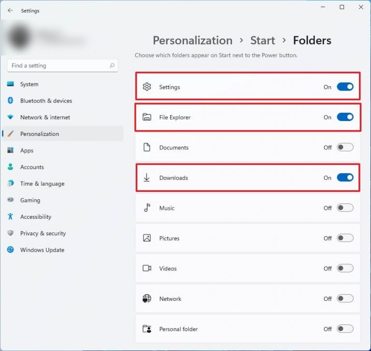Click the Downloads row label

(x=174, y=177)
